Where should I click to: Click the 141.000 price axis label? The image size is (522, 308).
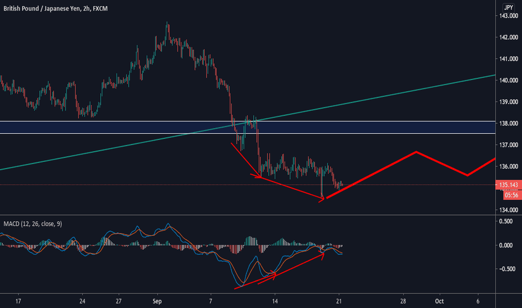pyautogui.click(x=509, y=59)
